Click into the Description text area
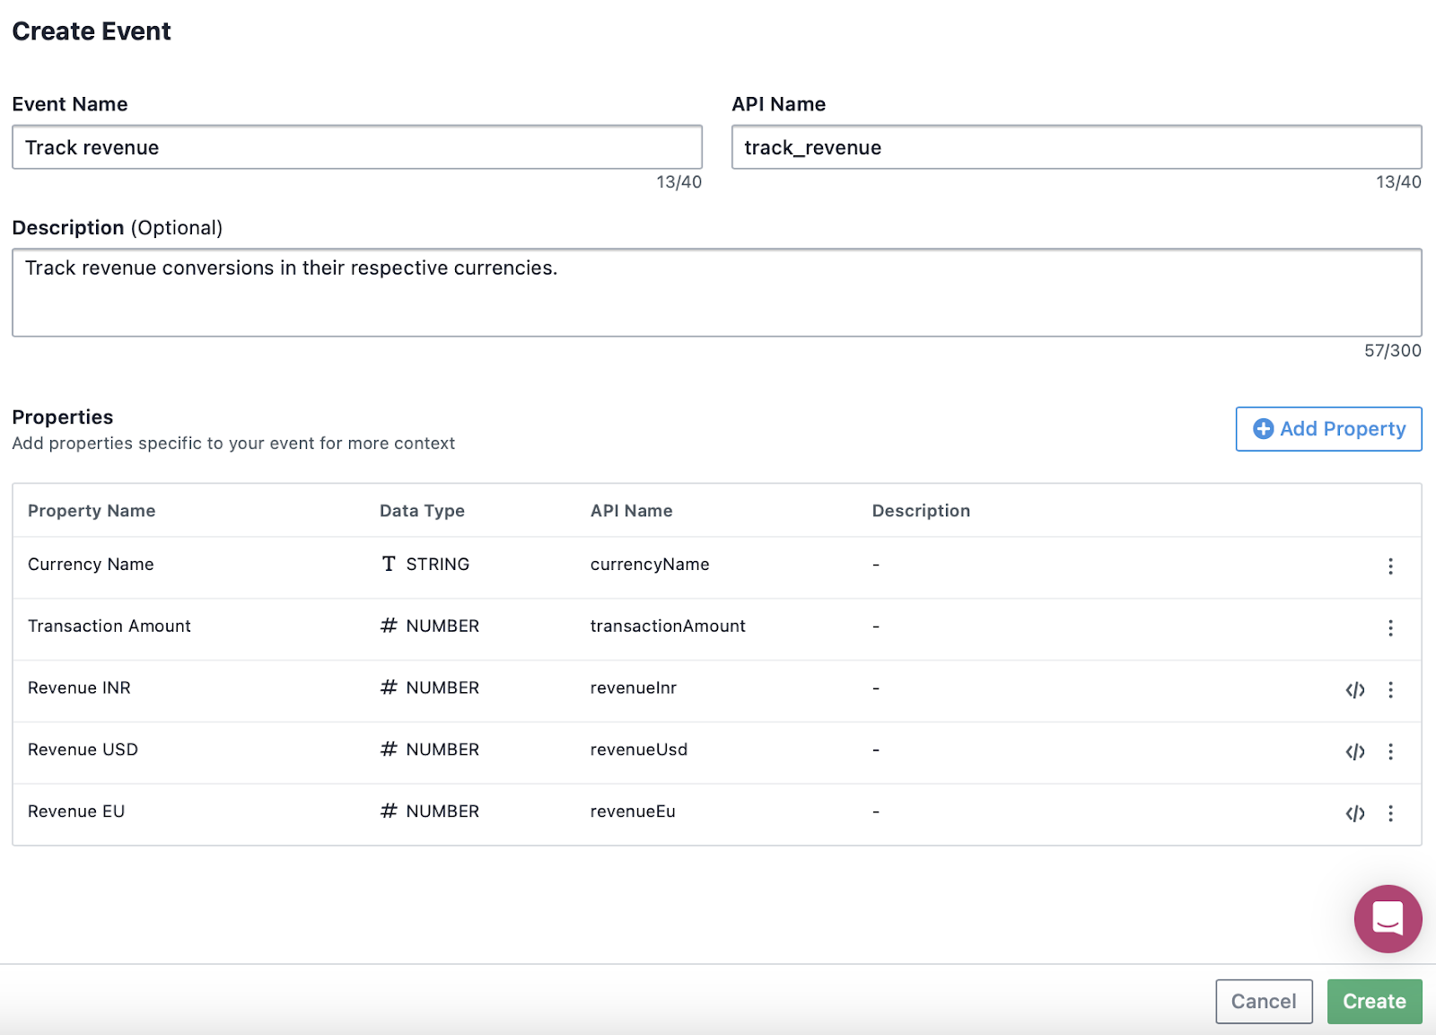 click(717, 293)
